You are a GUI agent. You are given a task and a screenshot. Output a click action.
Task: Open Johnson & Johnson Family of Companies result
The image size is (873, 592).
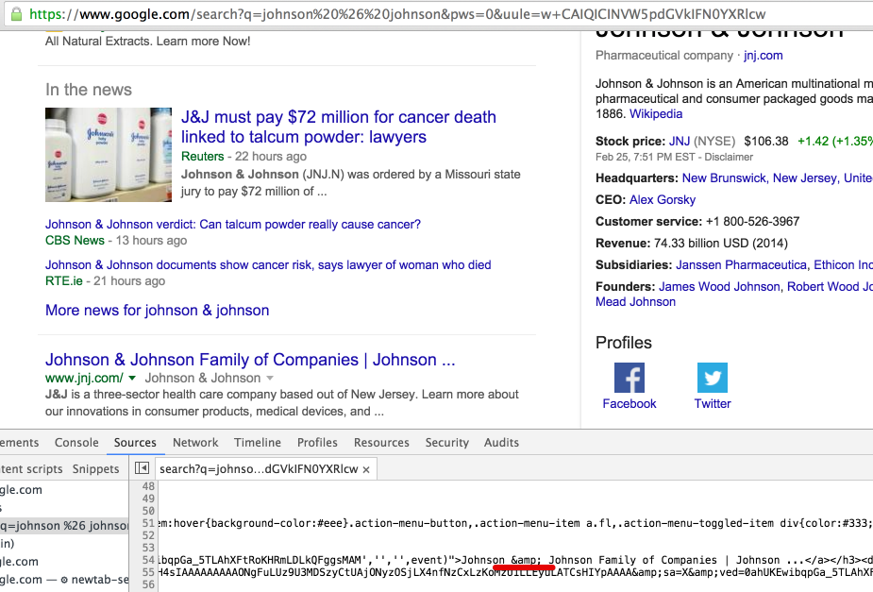[x=250, y=360]
